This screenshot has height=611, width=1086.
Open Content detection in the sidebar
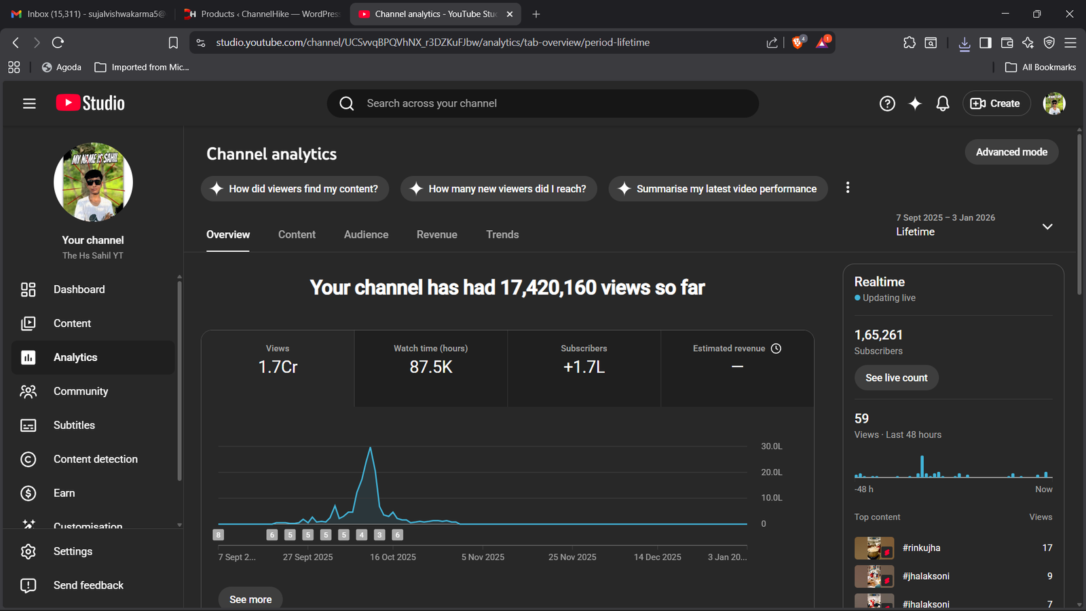click(x=95, y=459)
